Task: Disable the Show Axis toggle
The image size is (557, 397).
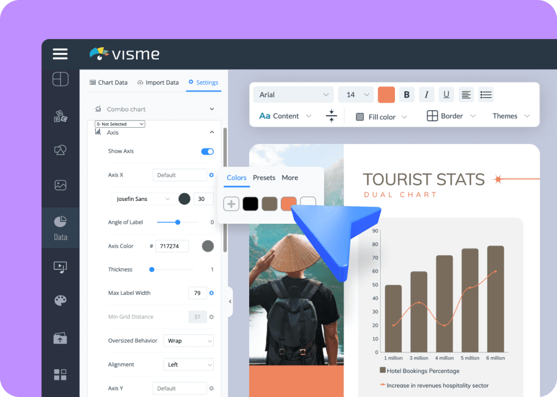Action: [207, 152]
